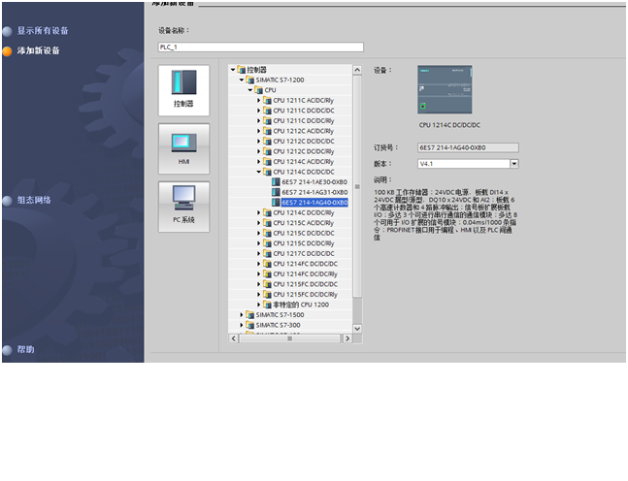Collapse the SIMATIC S7-1200 tree node

coord(242,80)
